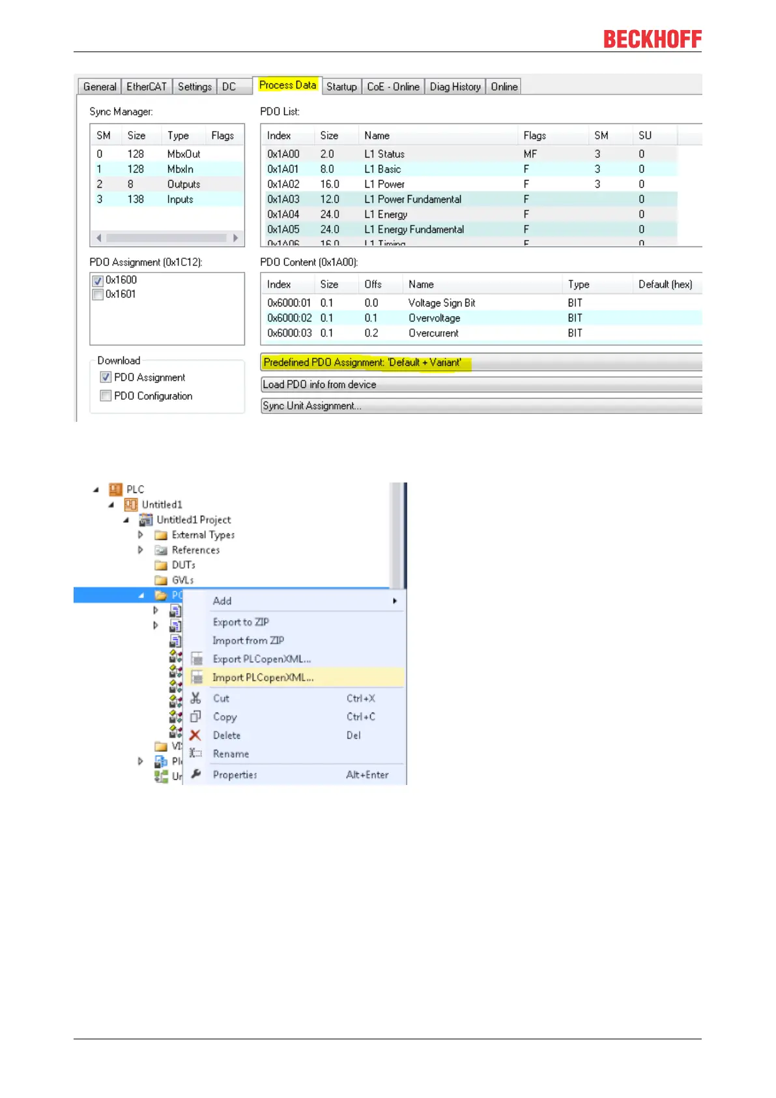776x1098 pixels.
Task: Select Overvoltage PDO content row
Action: pyautogui.click(x=481, y=318)
